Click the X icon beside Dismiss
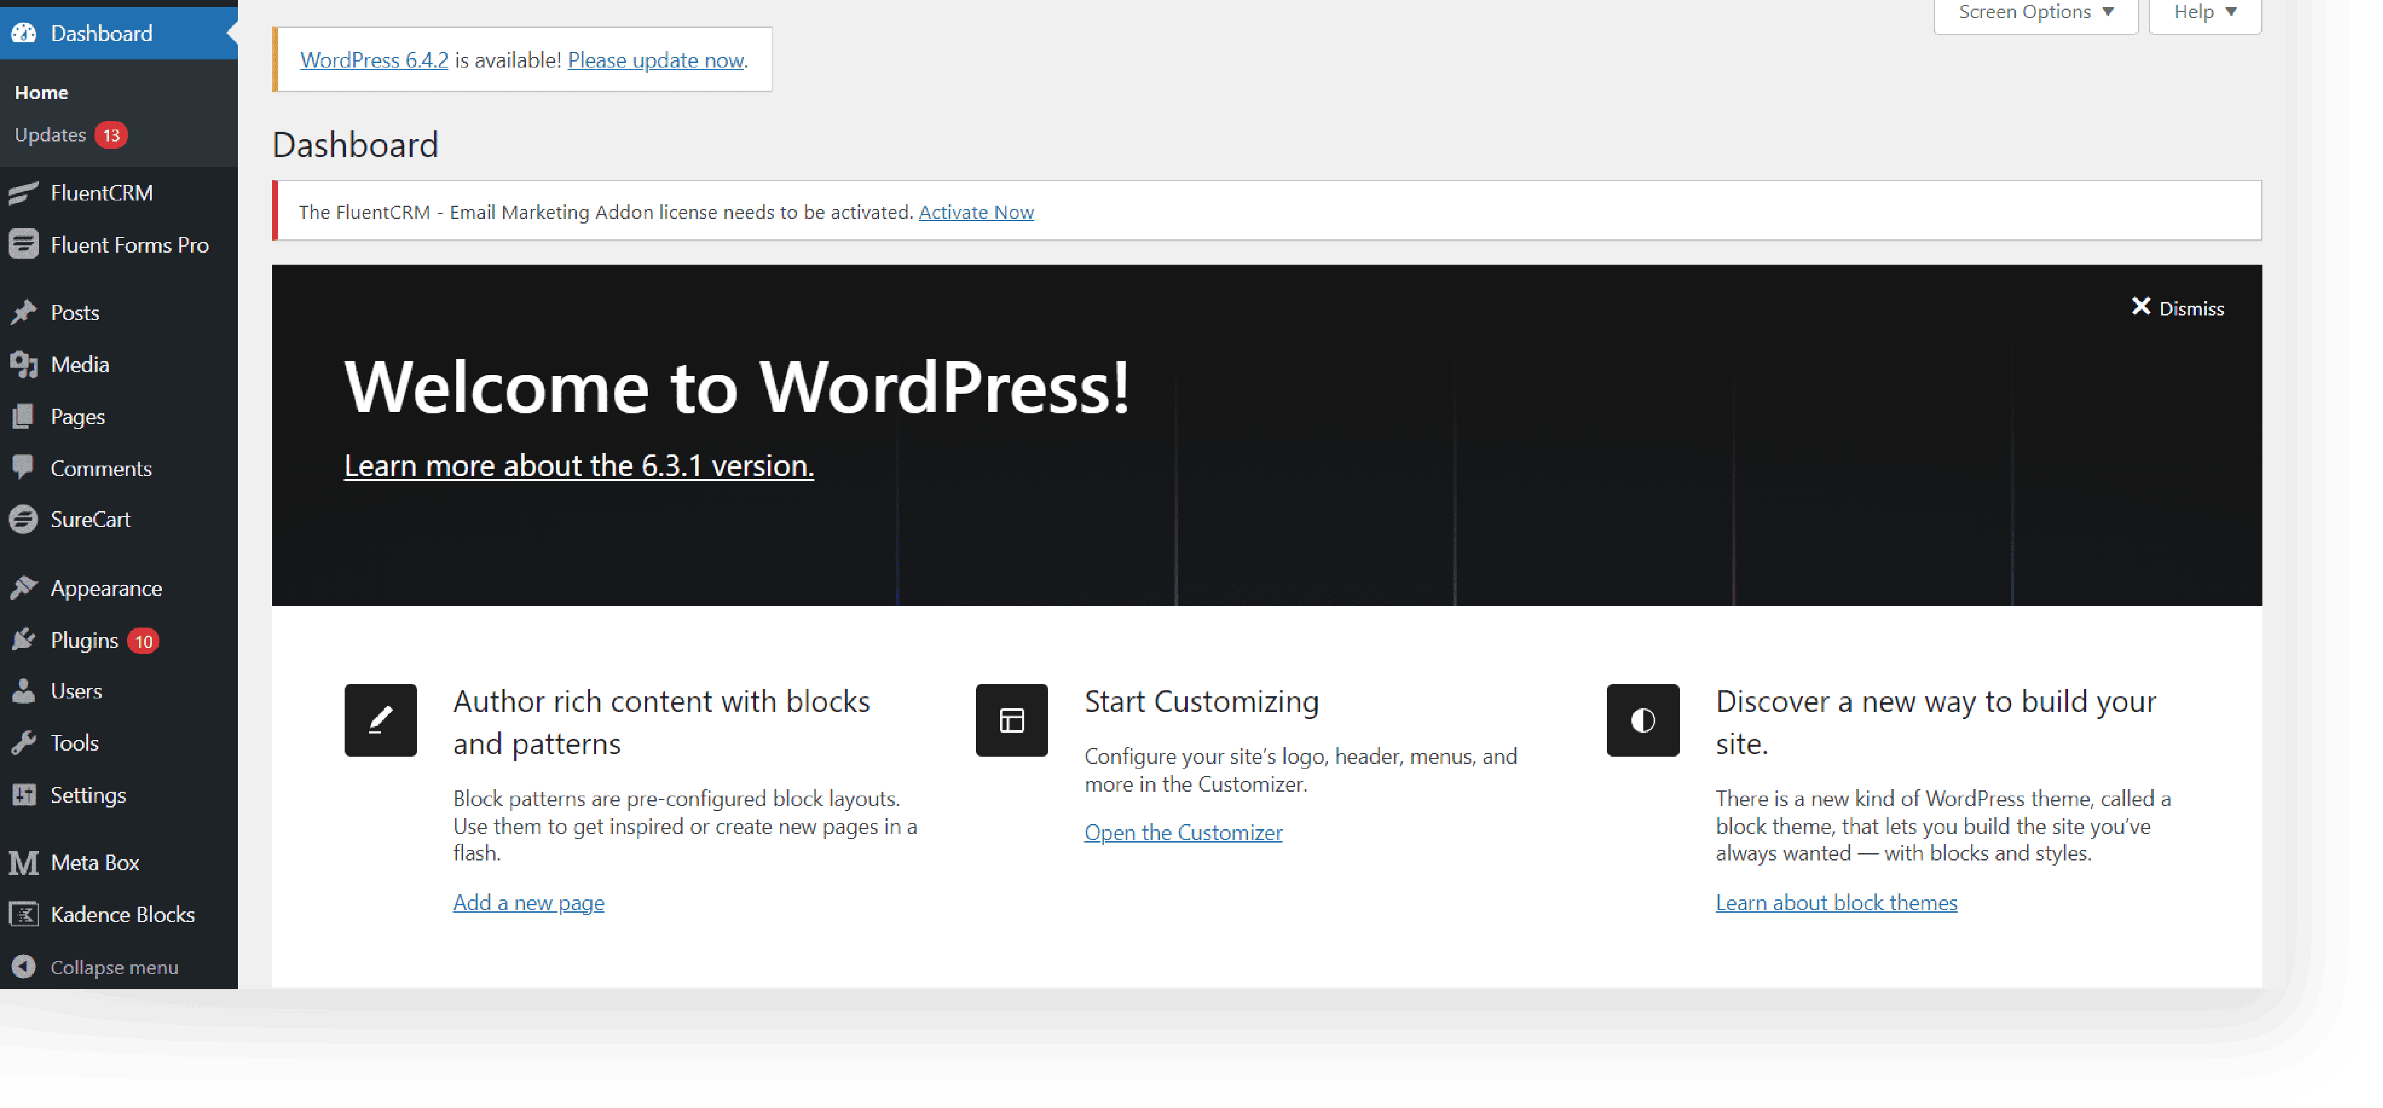Viewport: 2383px width, 1108px height. pyautogui.click(x=2141, y=307)
